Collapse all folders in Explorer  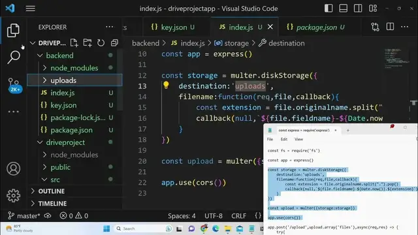(x=114, y=43)
